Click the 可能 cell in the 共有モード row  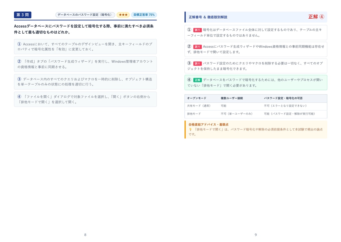pyautogui.click(x=223, y=106)
